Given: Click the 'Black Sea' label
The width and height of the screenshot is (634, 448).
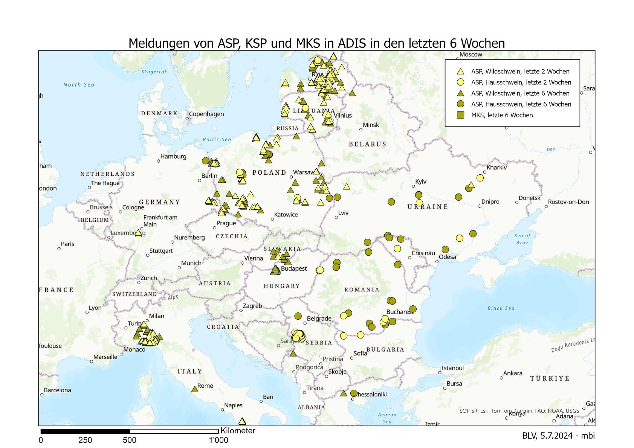Looking at the screenshot, I should (501, 308).
